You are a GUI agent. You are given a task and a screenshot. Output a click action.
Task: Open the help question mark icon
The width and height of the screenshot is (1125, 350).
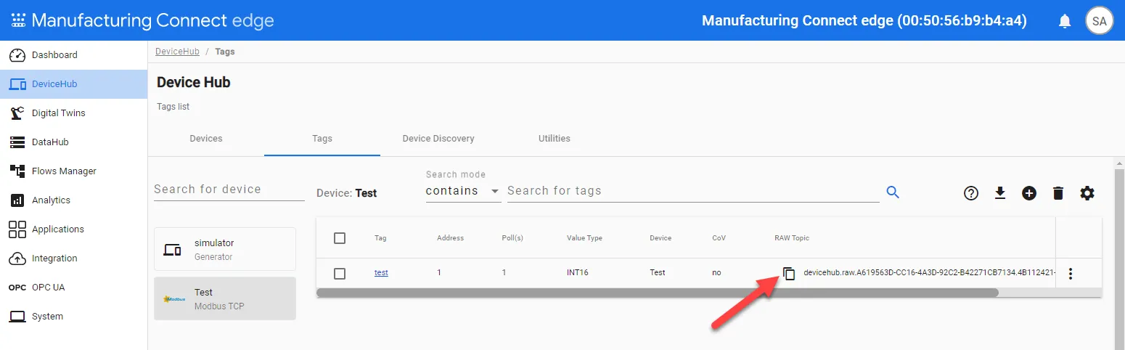(971, 193)
